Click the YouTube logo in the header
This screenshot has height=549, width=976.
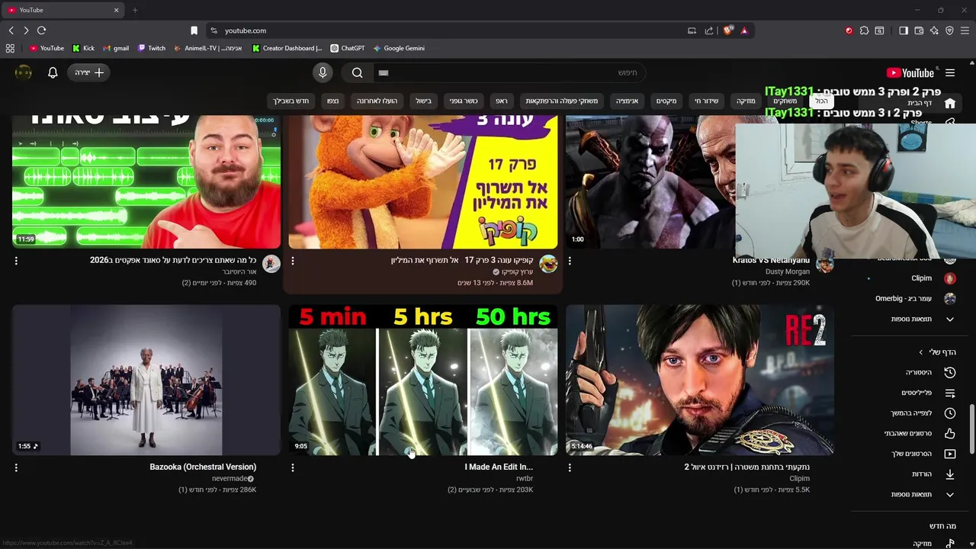[x=910, y=72]
